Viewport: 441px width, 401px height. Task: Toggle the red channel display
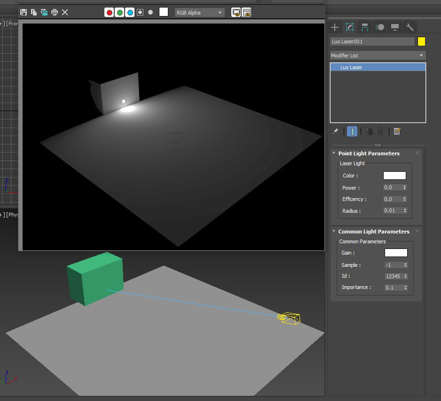[x=110, y=13]
